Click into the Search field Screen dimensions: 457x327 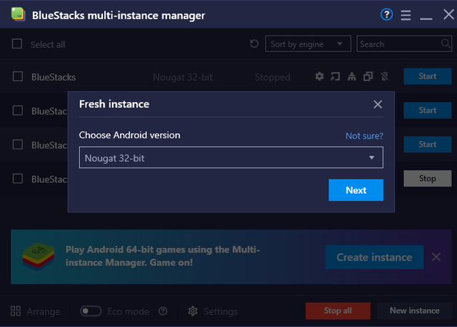point(404,44)
